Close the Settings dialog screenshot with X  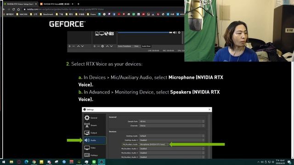pos(209,110)
